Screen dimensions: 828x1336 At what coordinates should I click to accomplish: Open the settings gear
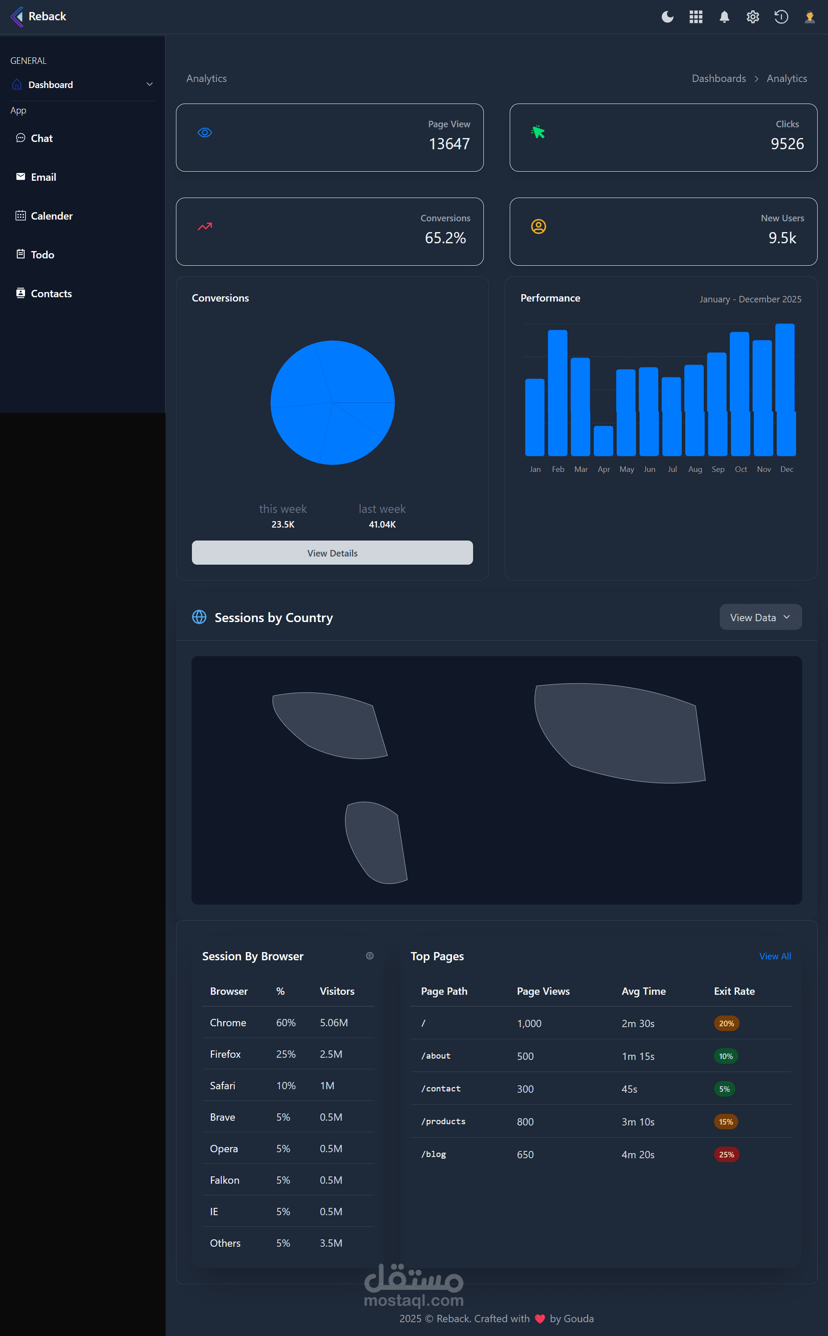[x=753, y=16]
